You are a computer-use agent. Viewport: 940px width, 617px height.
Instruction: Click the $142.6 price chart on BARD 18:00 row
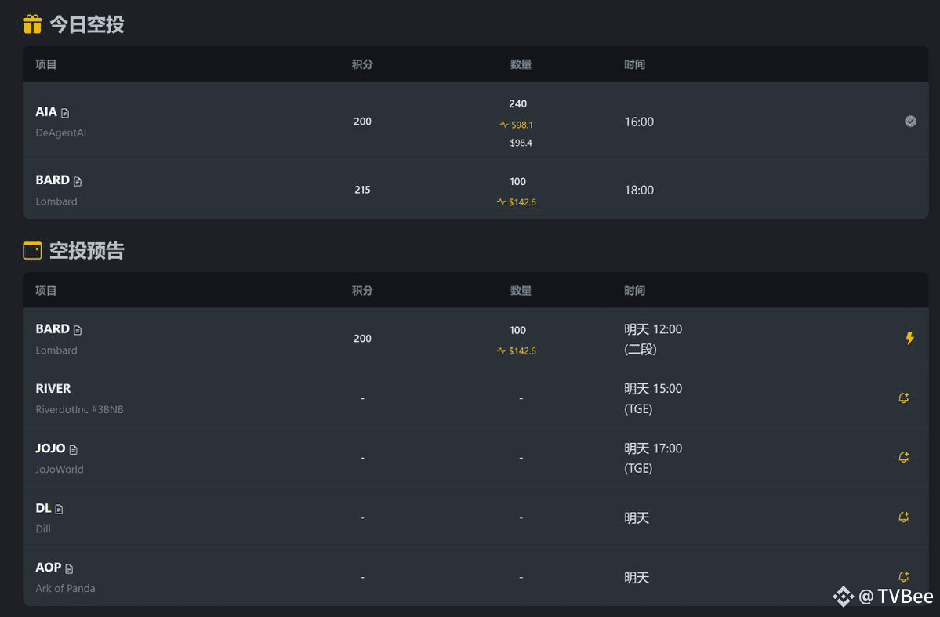point(516,202)
